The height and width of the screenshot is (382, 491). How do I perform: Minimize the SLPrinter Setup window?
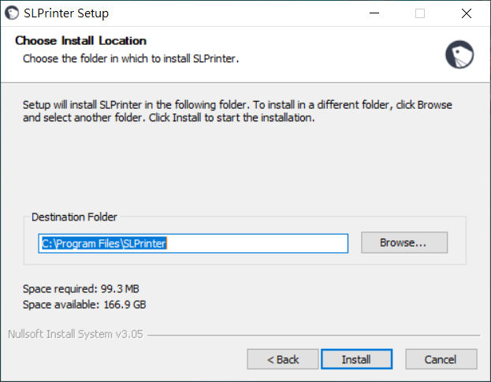[x=374, y=13]
